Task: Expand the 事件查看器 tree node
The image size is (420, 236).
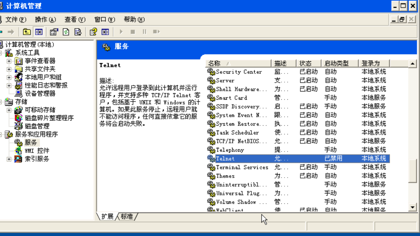Action: [x=9, y=61]
